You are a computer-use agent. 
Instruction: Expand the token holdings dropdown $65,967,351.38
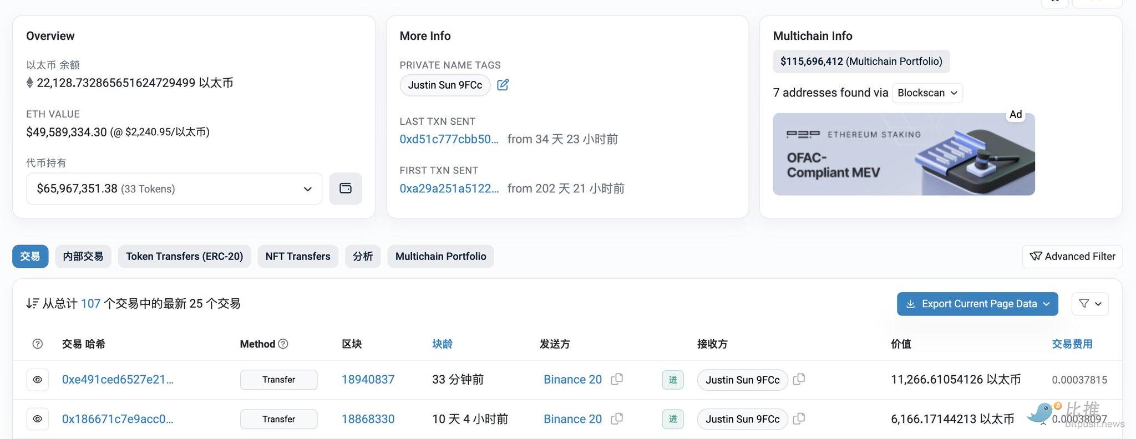(x=174, y=188)
